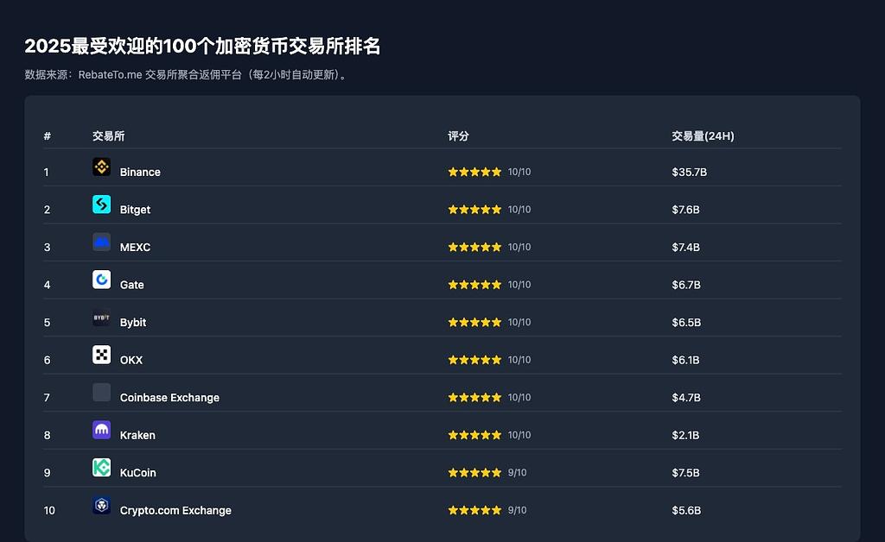Sort by the 交易量(24H) column header
The image size is (885, 542).
coord(703,136)
